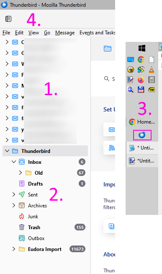This screenshot has height=274, width=162.
Task: Click the 67 unread badge on Old
Action: pyautogui.click(x=81, y=173)
